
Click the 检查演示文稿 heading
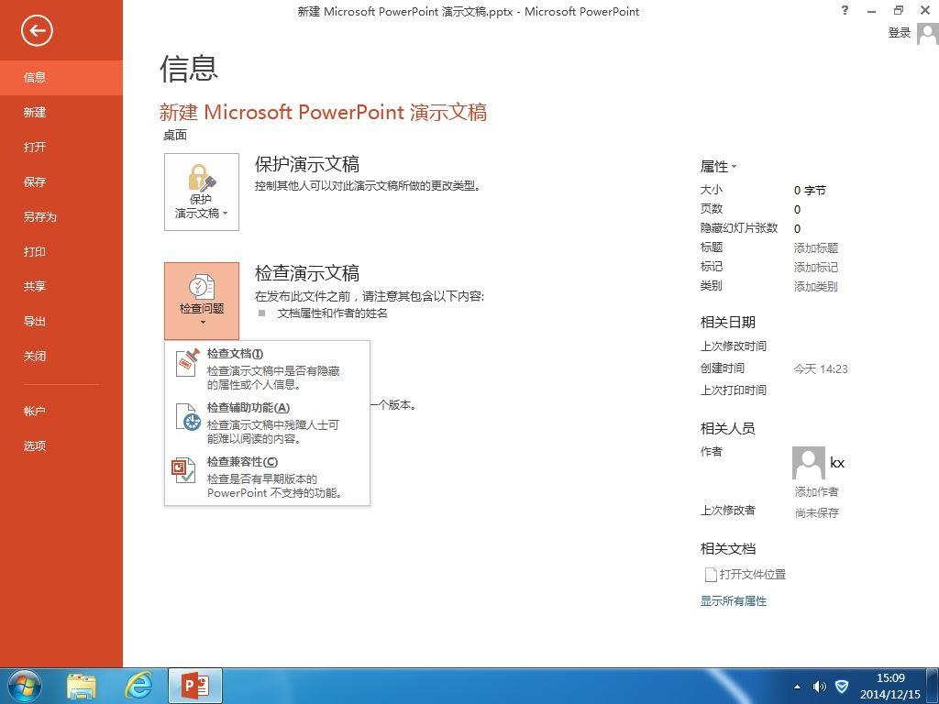[306, 273]
